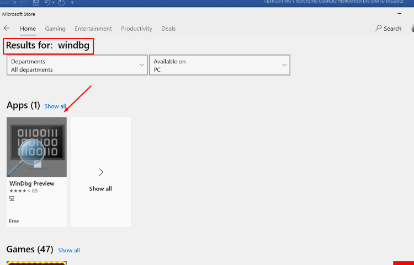Image resolution: width=414 pixels, height=265 pixels.
Task: Minimize the Microsoft Store window
Action: tap(400, 13)
